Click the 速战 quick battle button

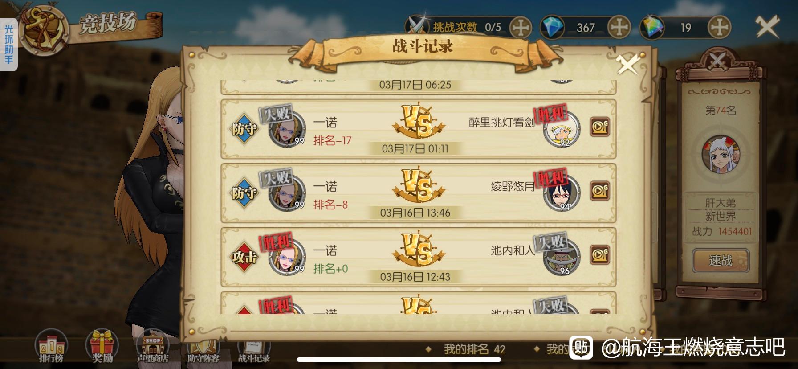[x=721, y=260]
